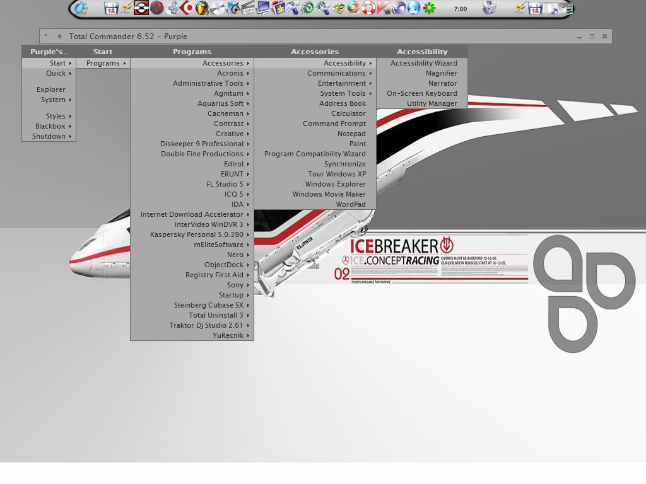Screen dimensions: 646x484
Task: Open Tour Windows XP entry
Action: pyautogui.click(x=315, y=174)
